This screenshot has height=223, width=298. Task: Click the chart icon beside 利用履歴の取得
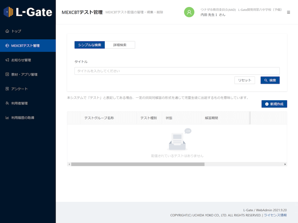(7, 117)
